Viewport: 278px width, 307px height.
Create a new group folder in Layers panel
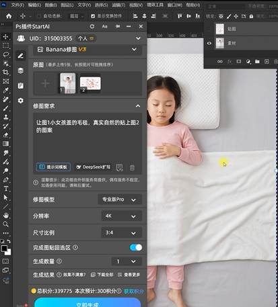257,61
